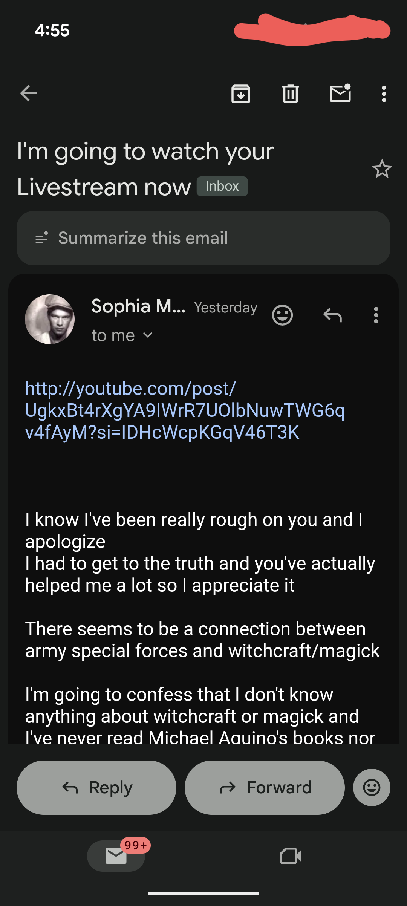Add emoji reaction beside the sender name
This screenshot has width=407, height=906.
point(282,315)
